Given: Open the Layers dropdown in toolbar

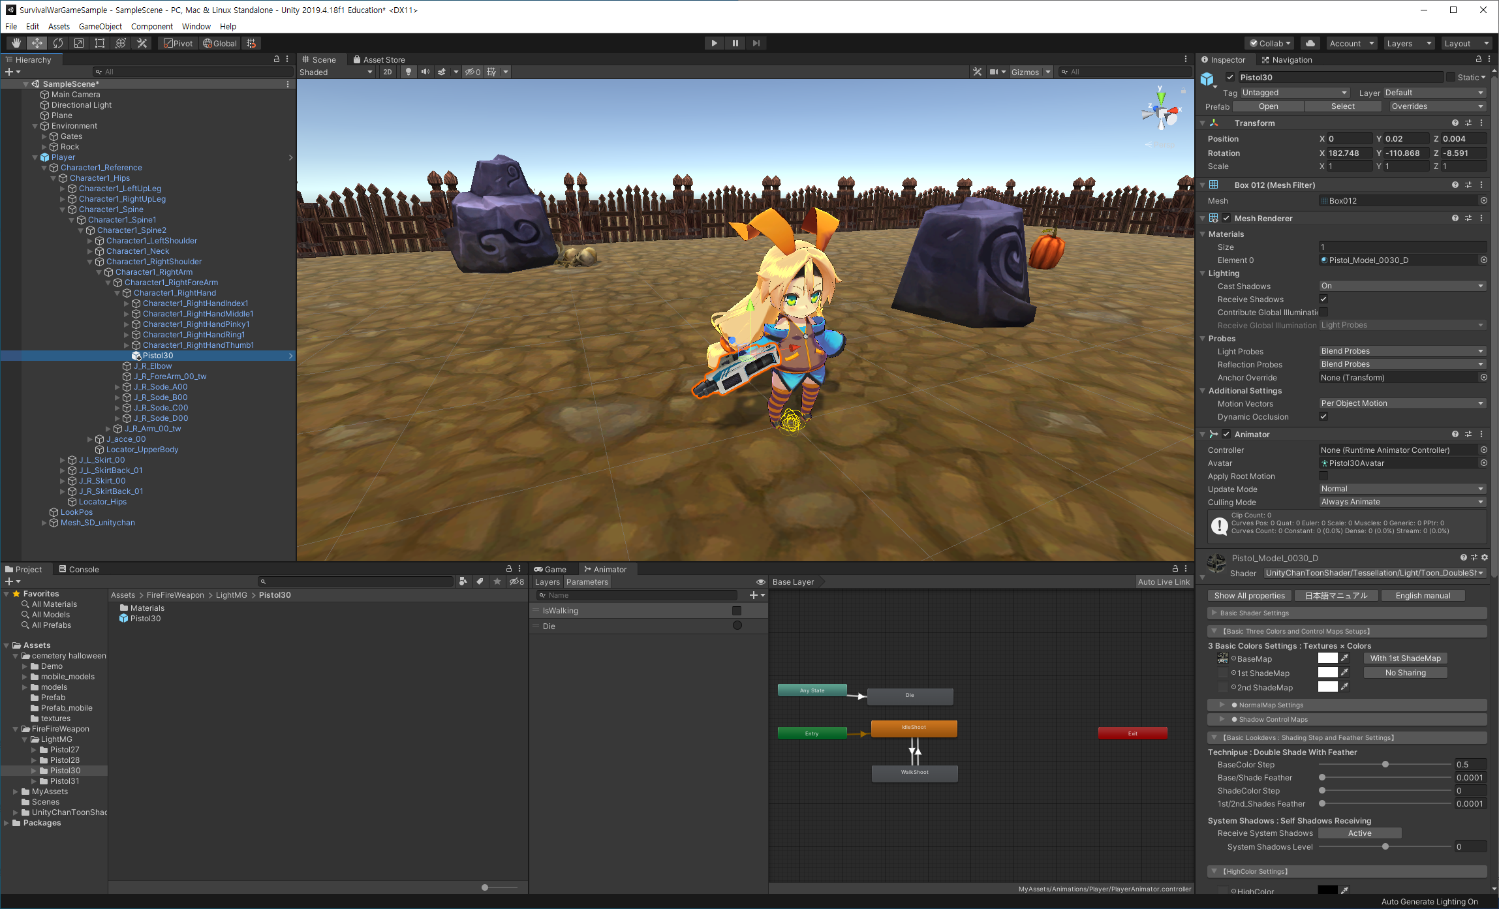Looking at the screenshot, I should 1409,43.
